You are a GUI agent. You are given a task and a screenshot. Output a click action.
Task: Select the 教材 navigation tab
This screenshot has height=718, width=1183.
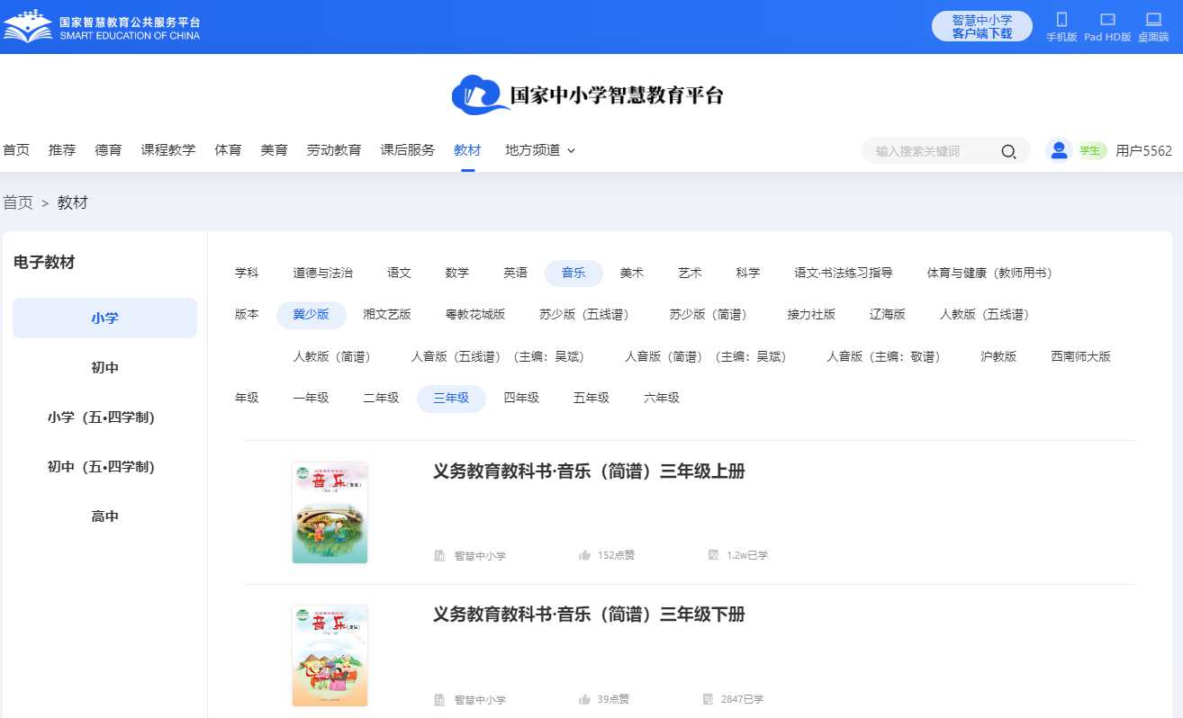tap(467, 150)
